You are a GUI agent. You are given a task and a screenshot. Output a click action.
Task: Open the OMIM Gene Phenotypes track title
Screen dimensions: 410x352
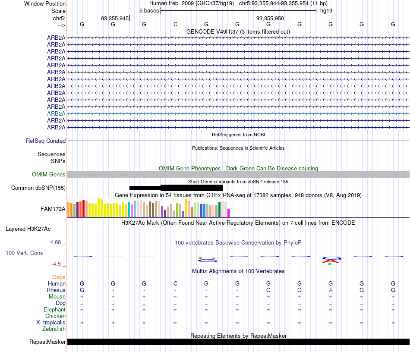click(x=238, y=168)
